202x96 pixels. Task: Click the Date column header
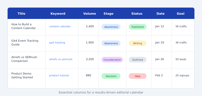160,14
